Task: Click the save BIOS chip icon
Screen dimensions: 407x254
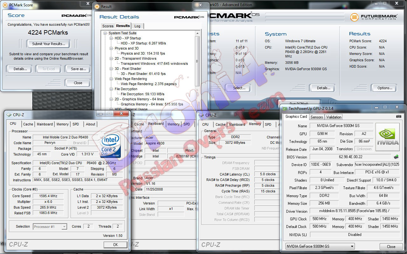Action: (x=396, y=157)
